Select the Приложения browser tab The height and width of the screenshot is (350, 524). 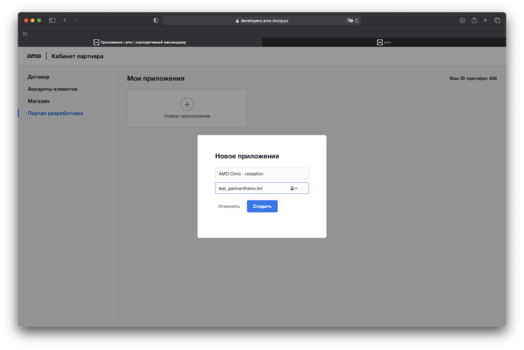tap(140, 42)
